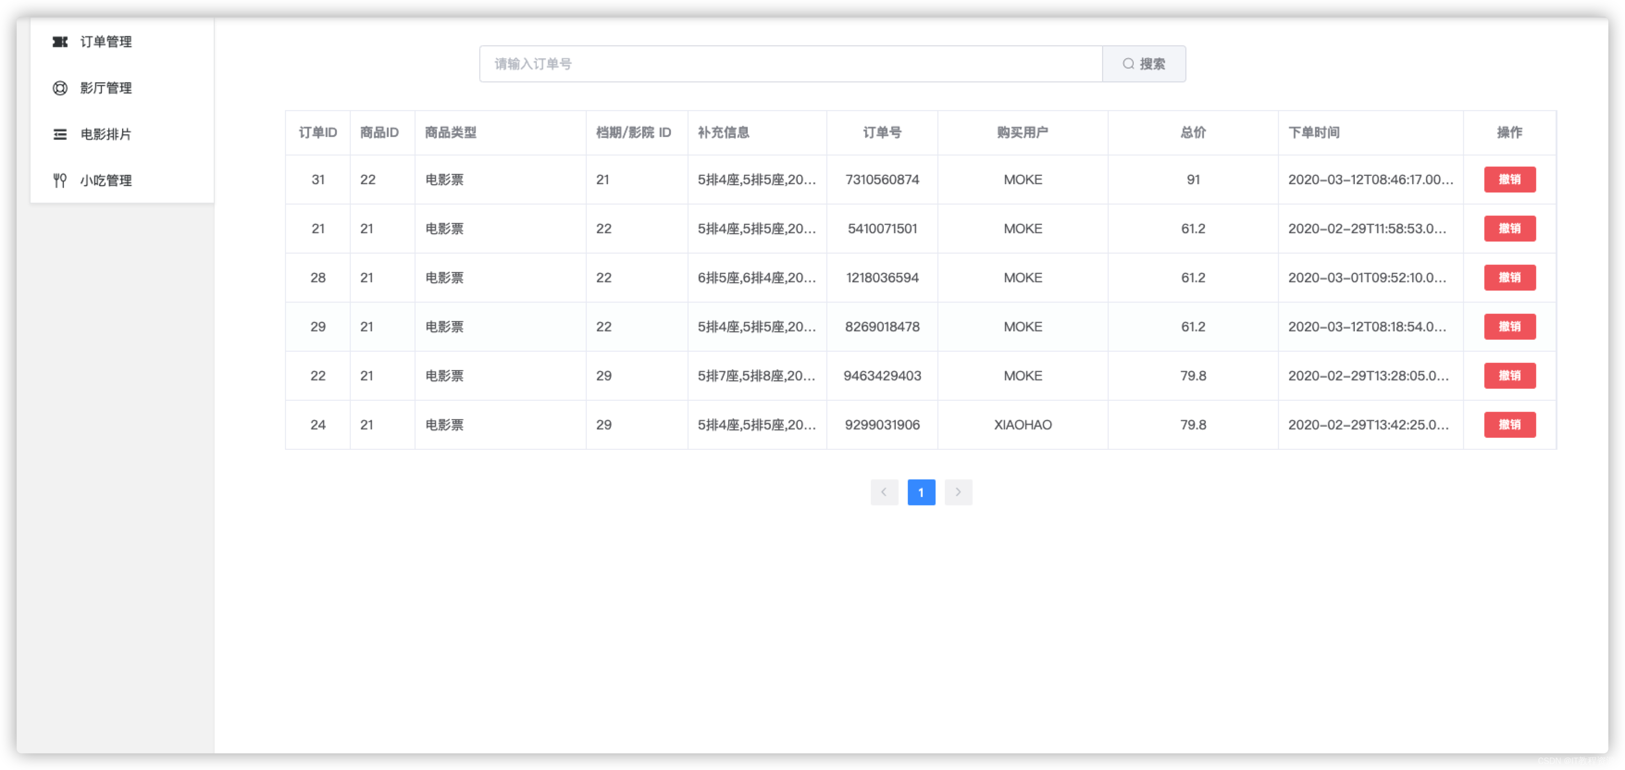The image size is (1625, 770).
Task: Click the magnifier icon in the search button
Action: click(1128, 64)
